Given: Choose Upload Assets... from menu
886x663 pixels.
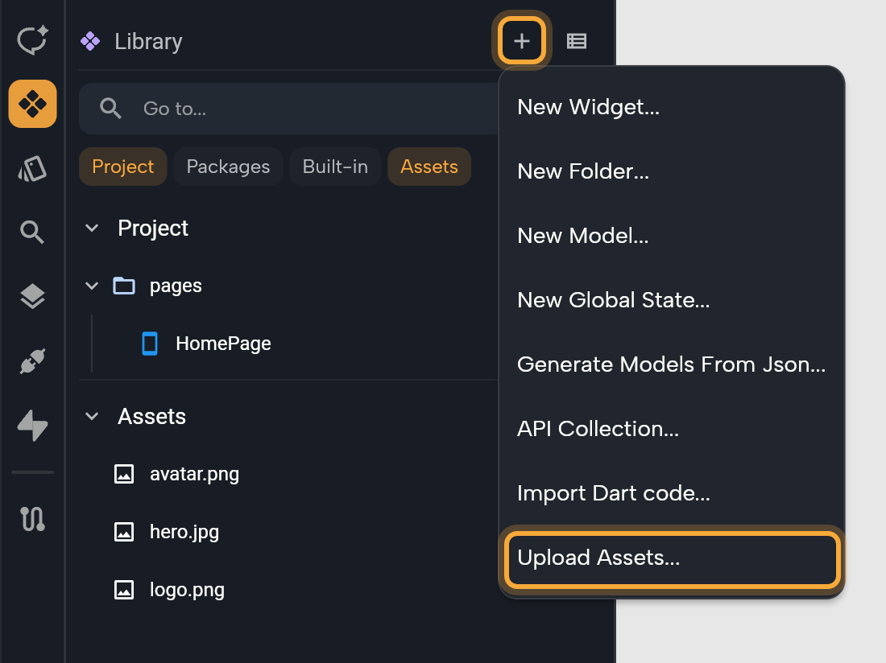Looking at the screenshot, I should click(x=671, y=558).
